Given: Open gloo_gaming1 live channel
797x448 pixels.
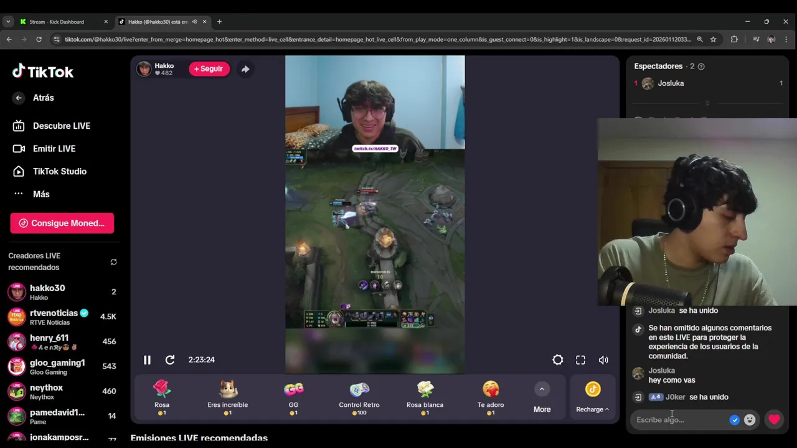Looking at the screenshot, I should pos(62,366).
